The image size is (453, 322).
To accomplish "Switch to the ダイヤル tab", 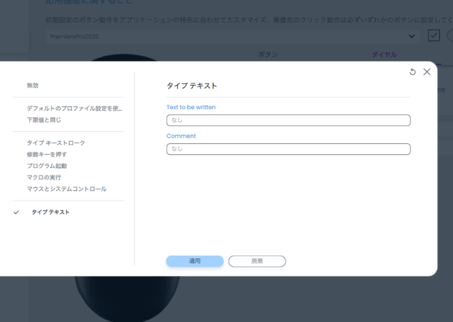I will click(384, 55).
